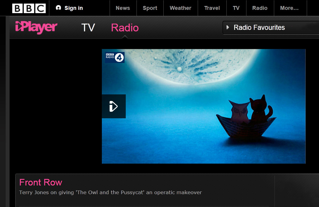Select Weather in top navigation

(x=180, y=8)
